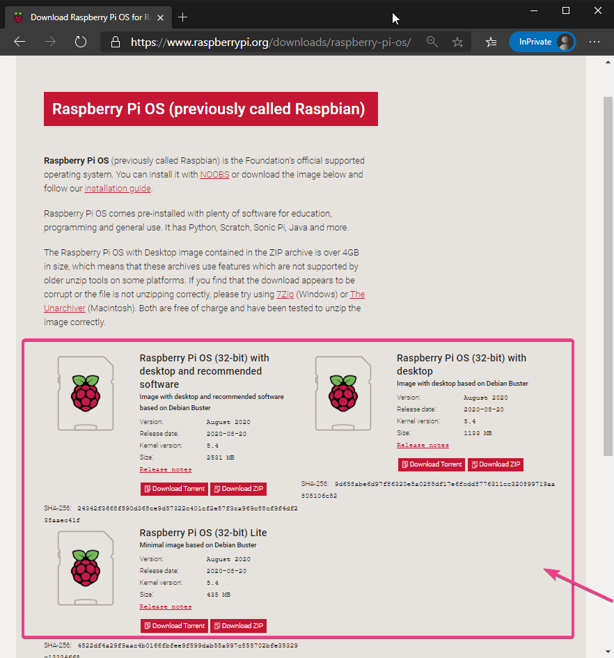The image size is (614, 658).
Task: Go back to the previous page
Action: (19, 42)
